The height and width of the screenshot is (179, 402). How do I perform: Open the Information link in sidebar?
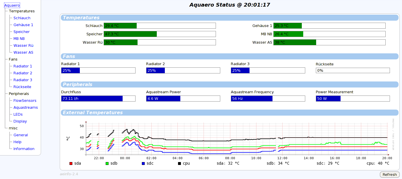pos(24,149)
